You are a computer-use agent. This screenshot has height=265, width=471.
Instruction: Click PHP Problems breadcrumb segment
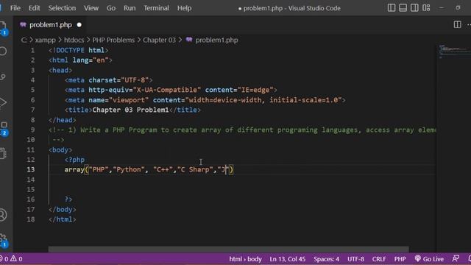tap(113, 40)
